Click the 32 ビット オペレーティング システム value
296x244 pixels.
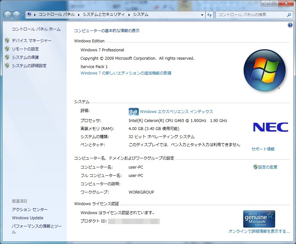(162, 137)
